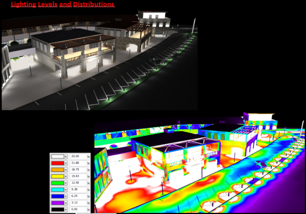This screenshot has width=306, height=214.
Task: Click the 18.75 lux value field
Action: (x=78, y=170)
